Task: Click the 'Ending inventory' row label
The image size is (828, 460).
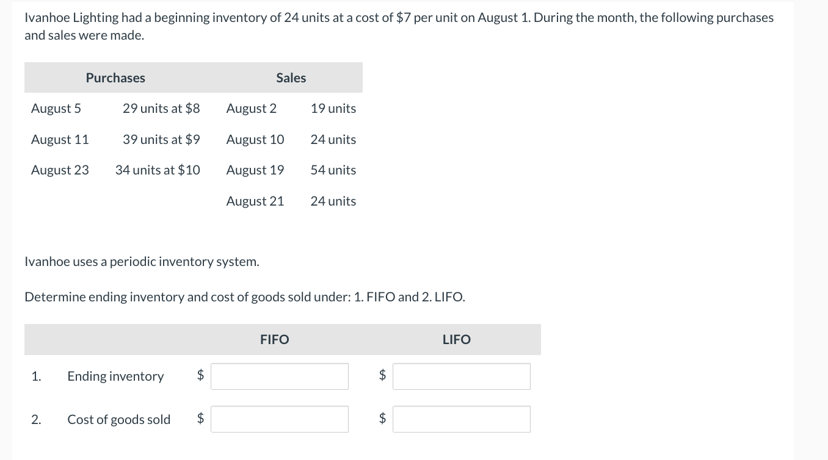Action: pos(115,376)
